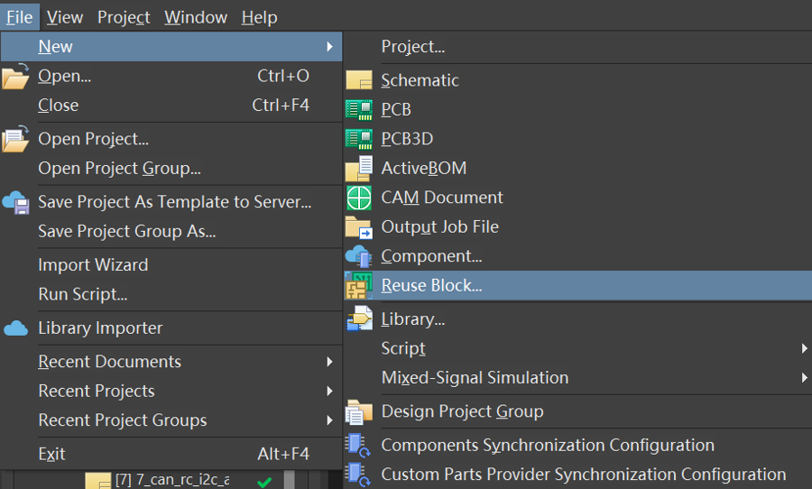Image resolution: width=812 pixels, height=489 pixels.
Task: Open the Project menu in the menu bar
Action: click(x=124, y=17)
